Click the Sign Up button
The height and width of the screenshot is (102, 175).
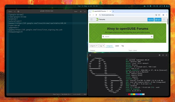click(151, 19)
